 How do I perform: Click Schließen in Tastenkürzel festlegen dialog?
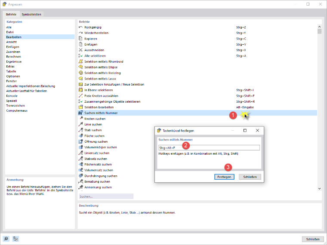point(250,177)
